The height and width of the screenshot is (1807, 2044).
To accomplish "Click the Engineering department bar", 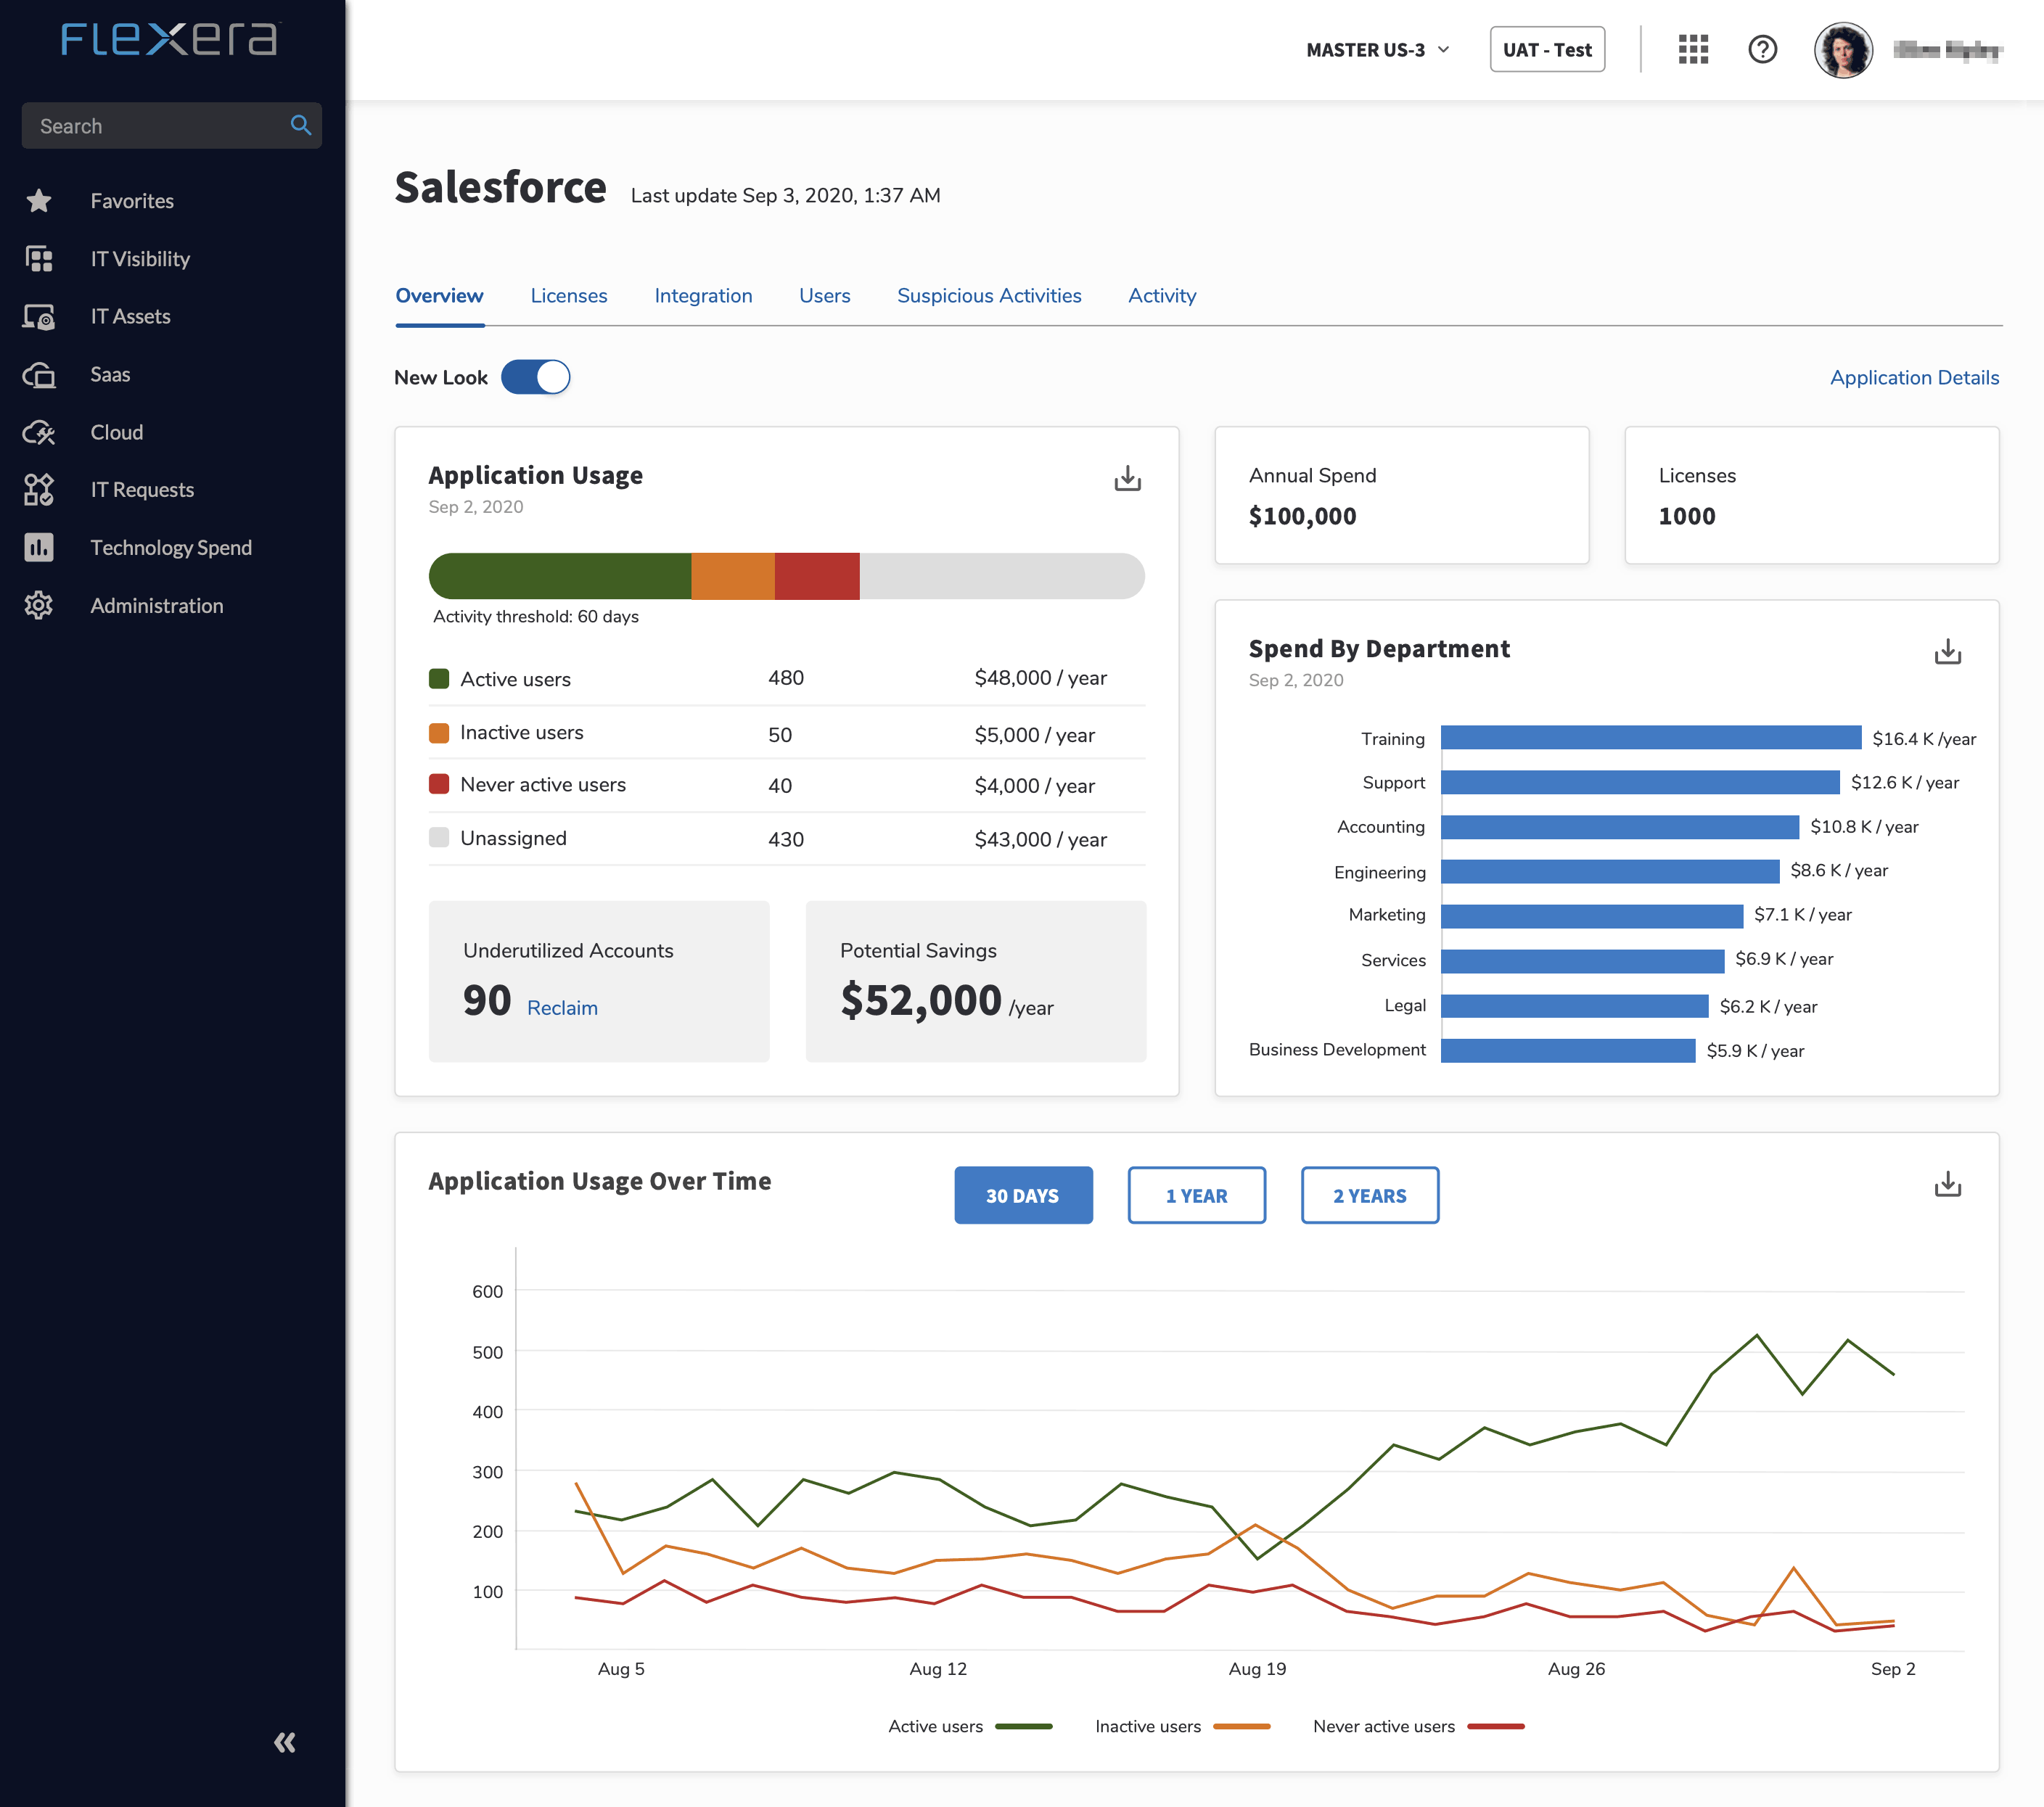I will (x=1610, y=871).
